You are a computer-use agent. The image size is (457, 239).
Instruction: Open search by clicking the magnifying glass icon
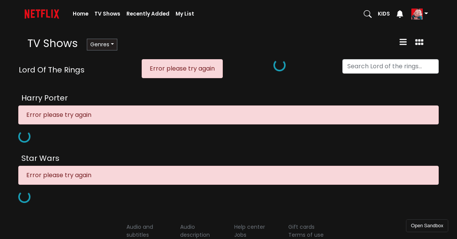(x=368, y=14)
